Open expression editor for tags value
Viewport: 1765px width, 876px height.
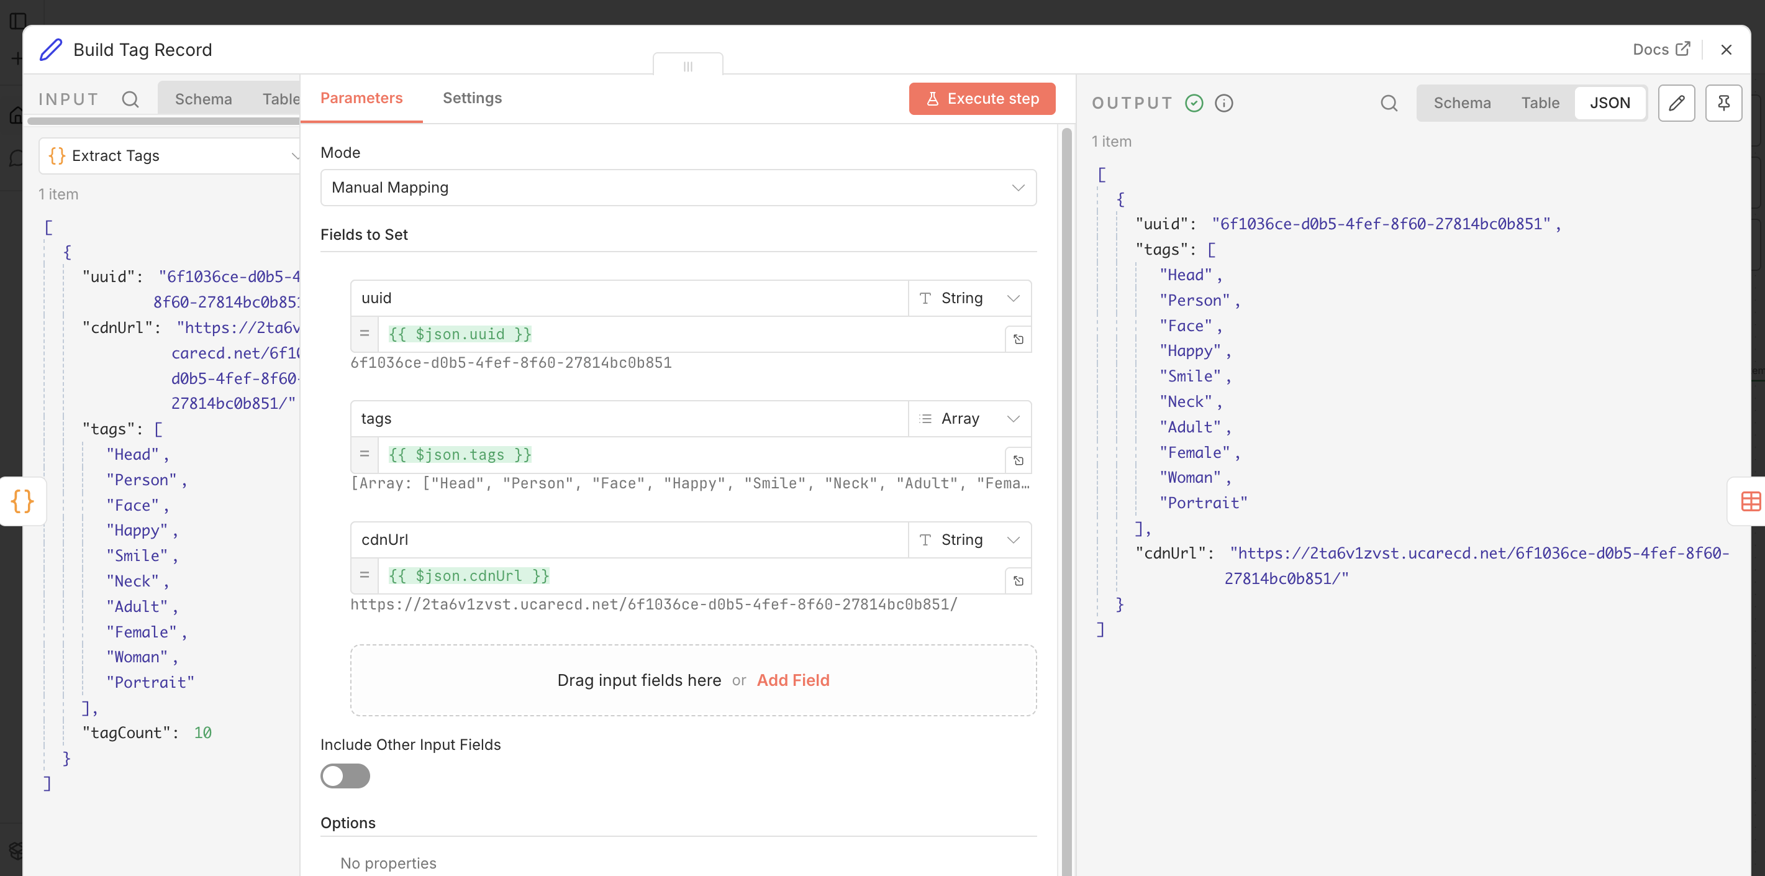(x=1018, y=460)
